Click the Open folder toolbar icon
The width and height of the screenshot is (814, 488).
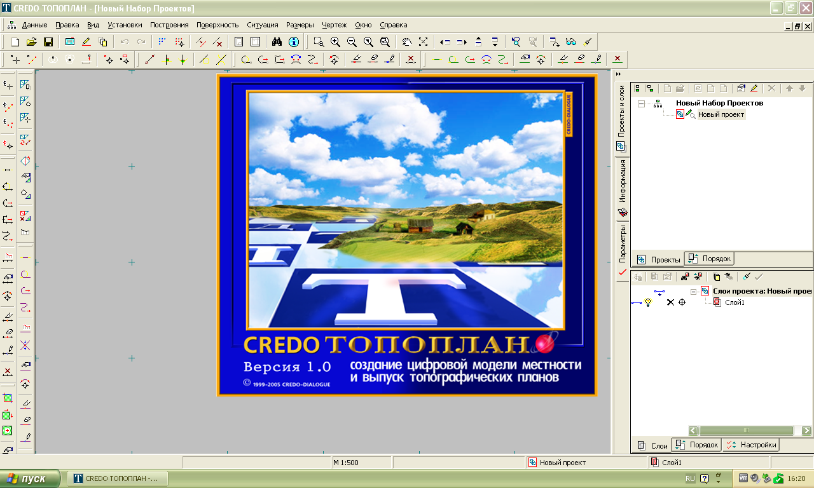(31, 42)
